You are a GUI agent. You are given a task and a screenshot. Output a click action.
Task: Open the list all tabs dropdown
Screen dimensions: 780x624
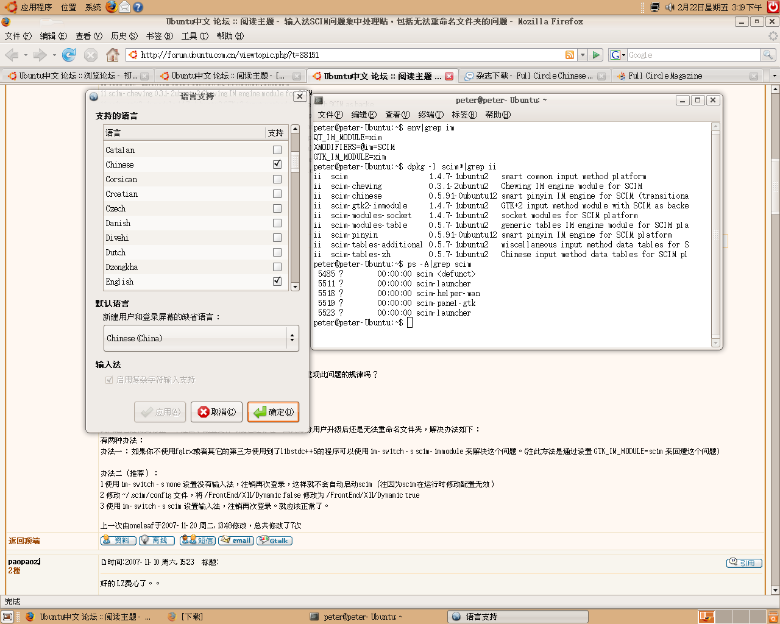click(x=774, y=76)
